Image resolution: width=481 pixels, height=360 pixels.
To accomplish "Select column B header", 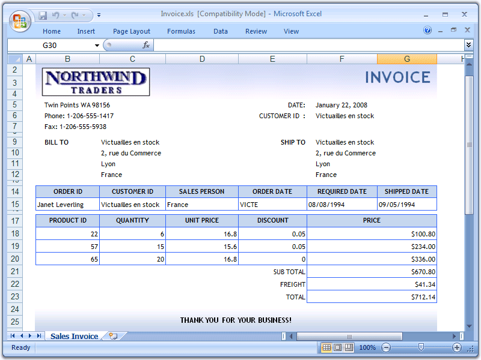I will click(67, 59).
